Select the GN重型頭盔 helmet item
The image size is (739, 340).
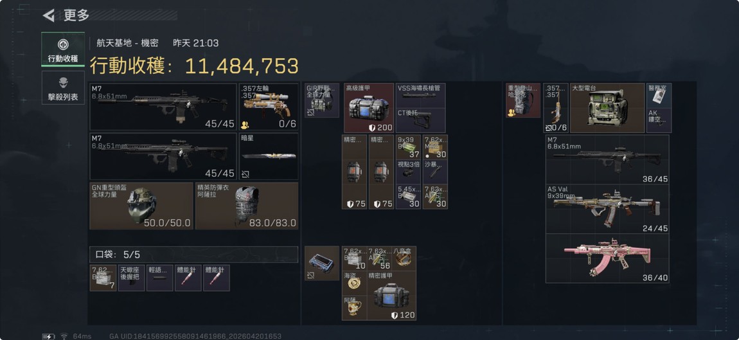[141, 206]
